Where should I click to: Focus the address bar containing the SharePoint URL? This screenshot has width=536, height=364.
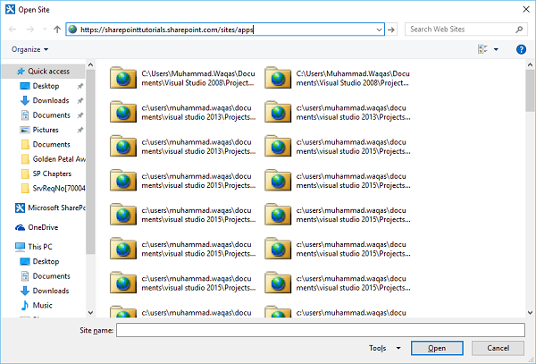tap(225, 30)
